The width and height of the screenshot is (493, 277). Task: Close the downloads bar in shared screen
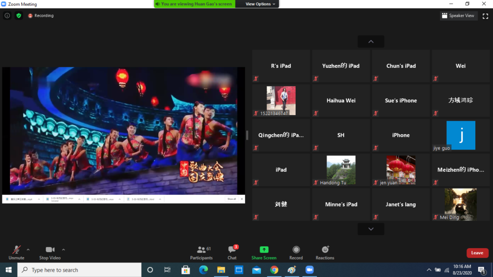(242, 199)
